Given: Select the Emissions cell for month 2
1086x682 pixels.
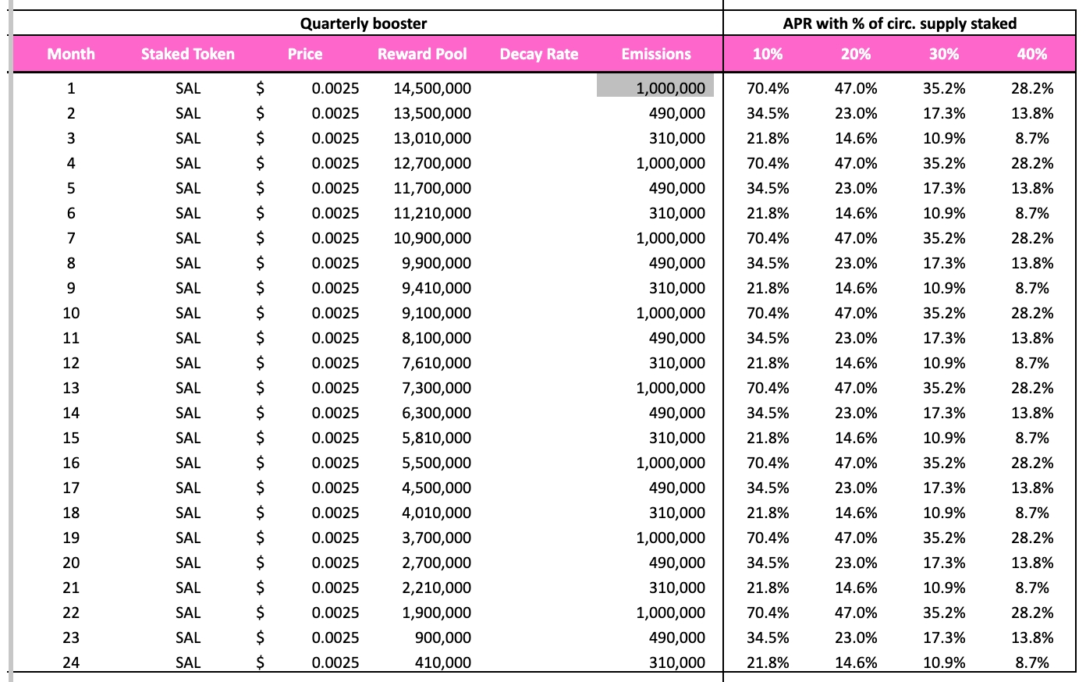Looking at the screenshot, I should coord(676,113).
